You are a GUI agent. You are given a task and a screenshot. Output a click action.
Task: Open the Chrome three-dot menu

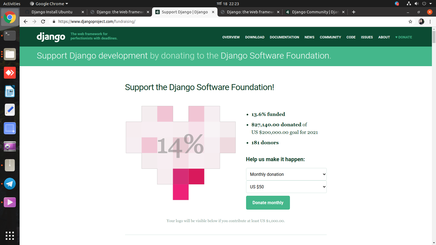pyautogui.click(x=430, y=22)
